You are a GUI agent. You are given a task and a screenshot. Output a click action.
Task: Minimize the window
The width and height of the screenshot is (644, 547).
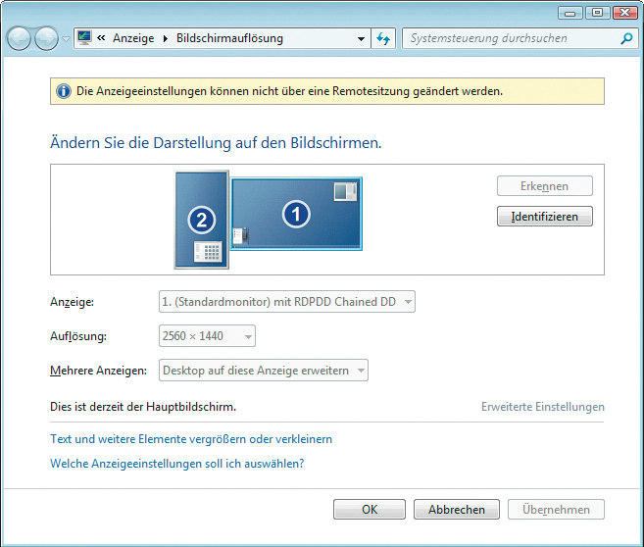[x=570, y=13]
